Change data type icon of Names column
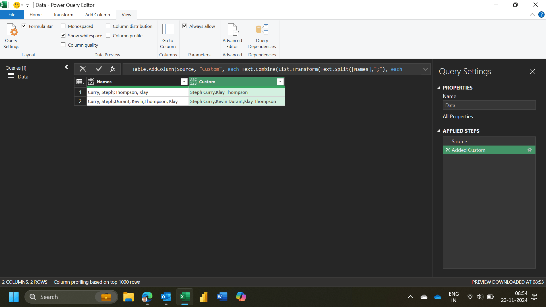Image resolution: width=546 pixels, height=307 pixels. point(91,82)
